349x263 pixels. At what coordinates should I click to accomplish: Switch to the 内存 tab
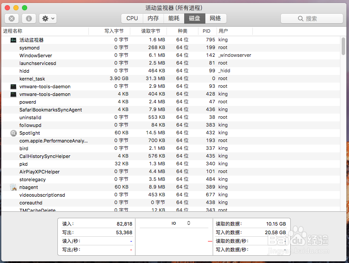153,19
